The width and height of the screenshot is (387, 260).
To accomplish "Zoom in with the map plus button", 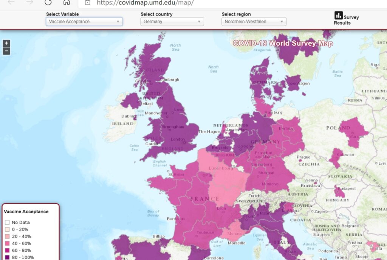I will (6, 43).
